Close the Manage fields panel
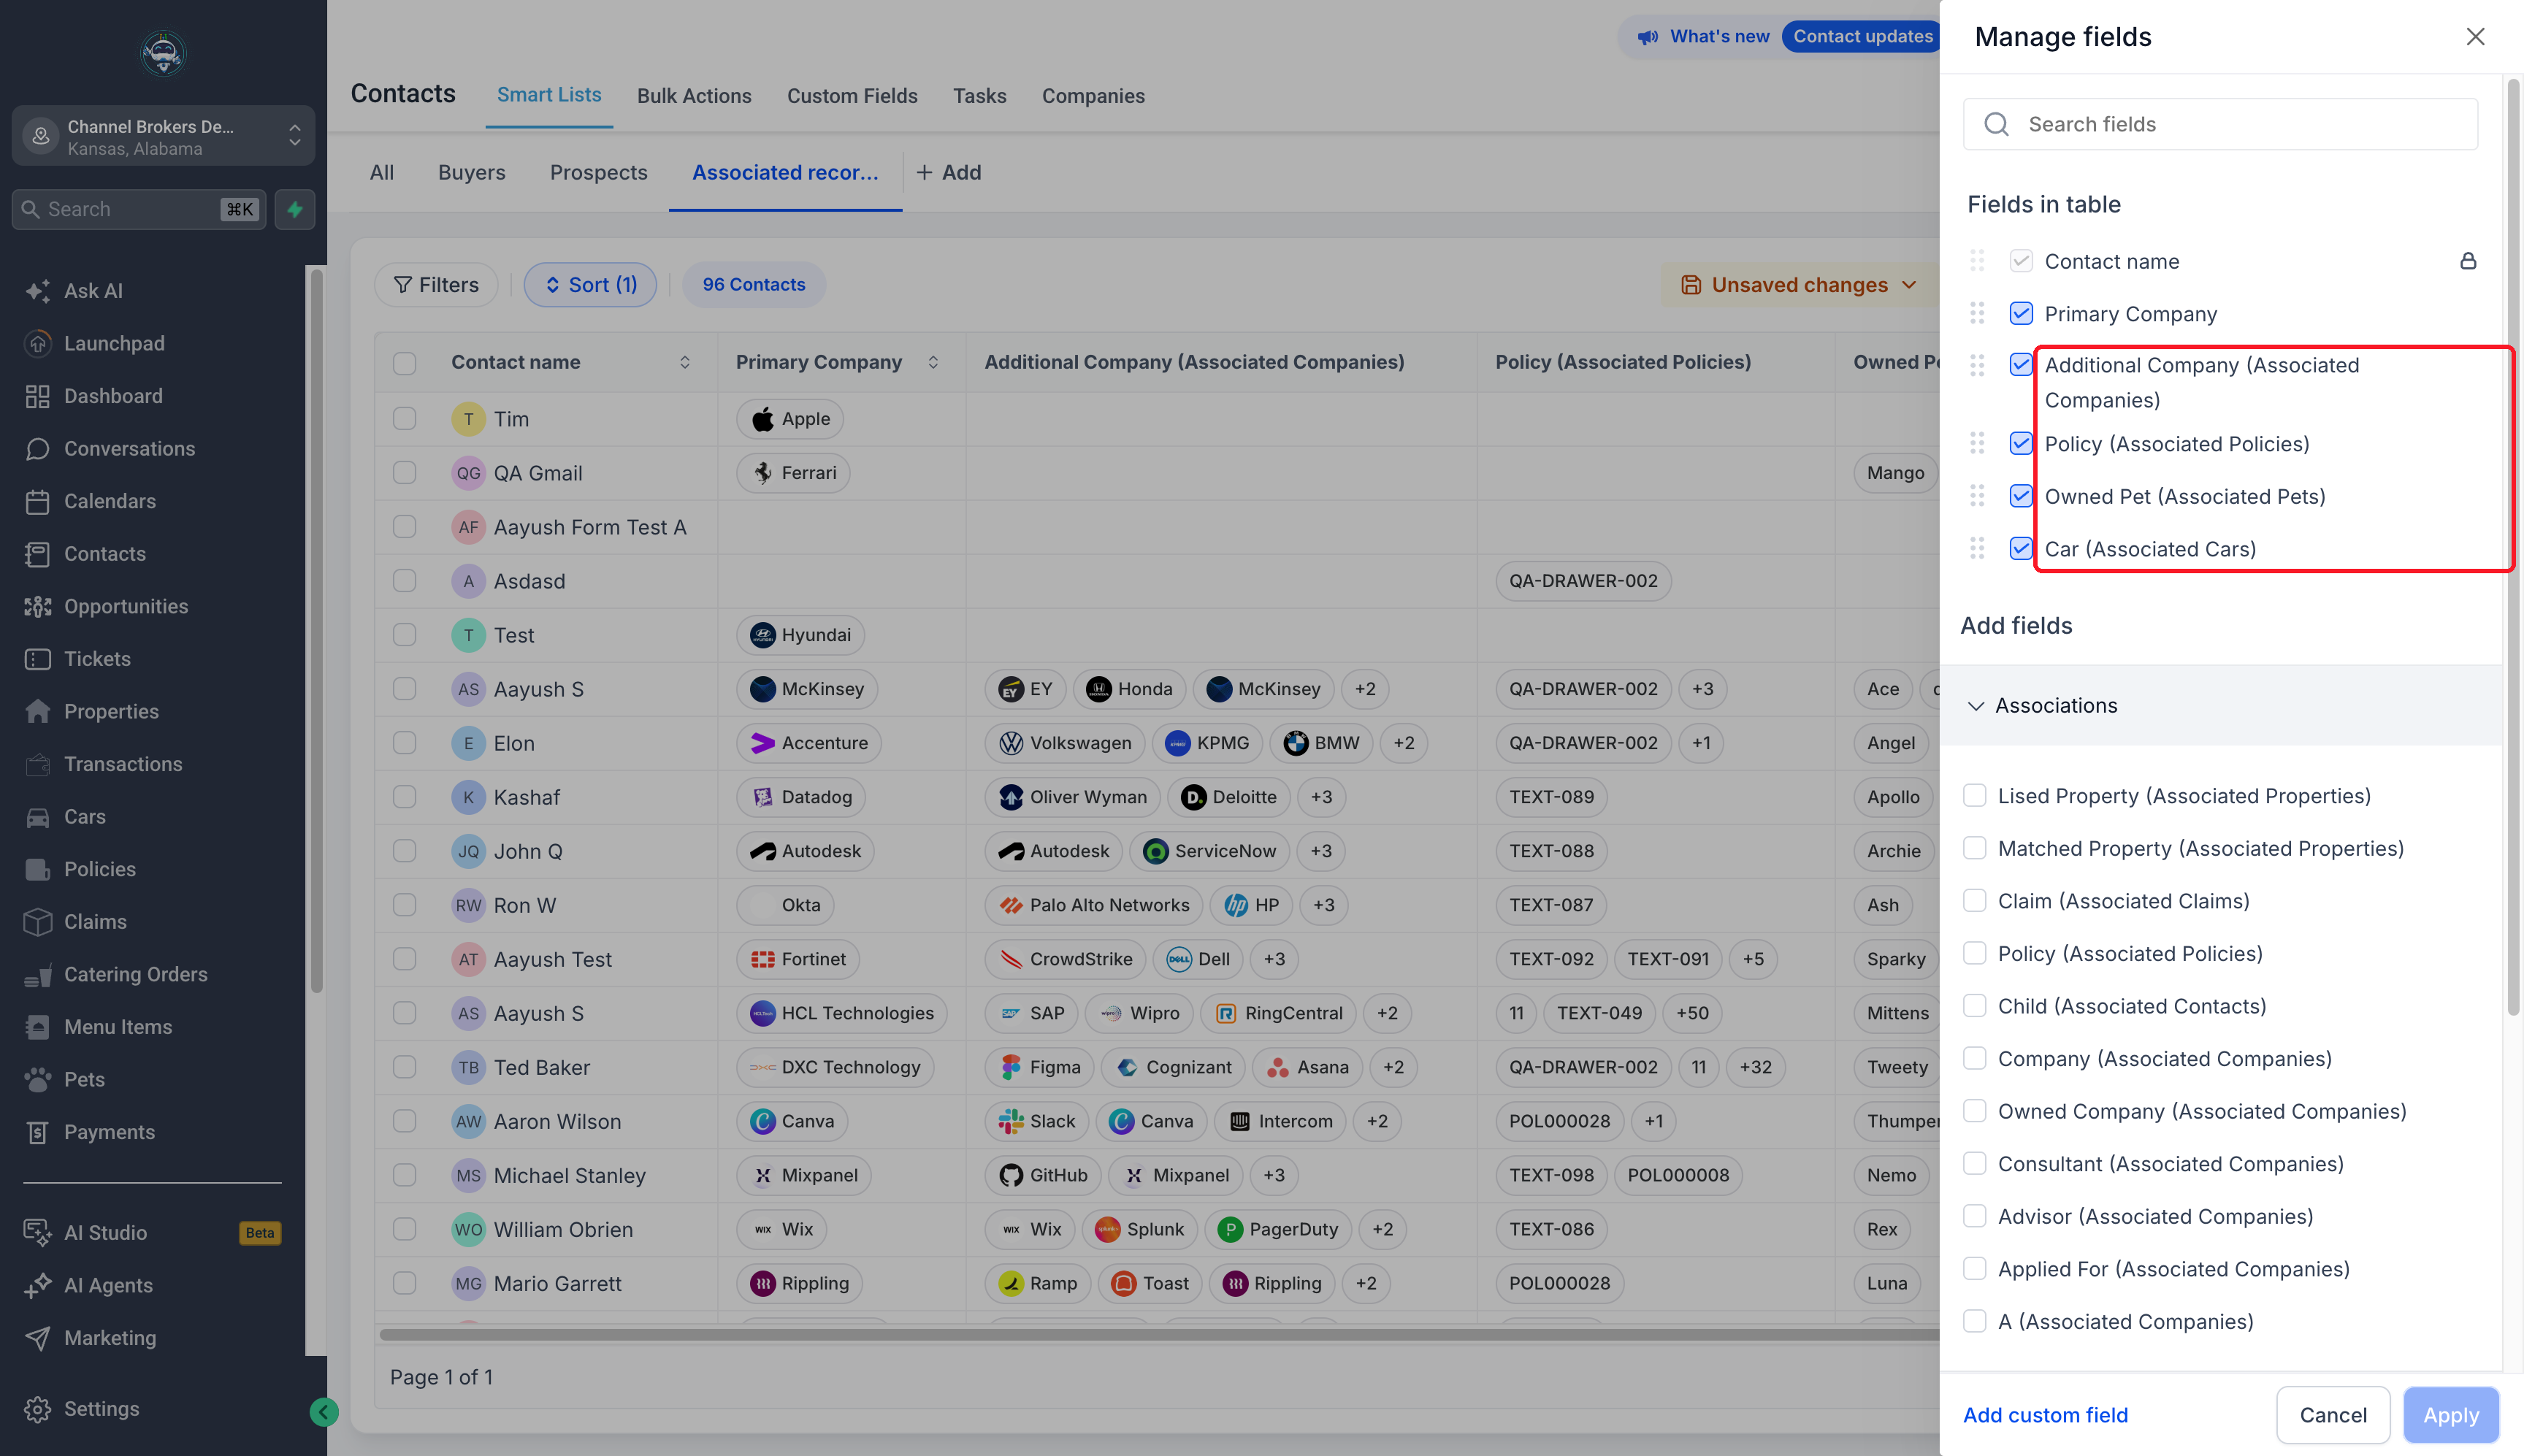Screen dimensions: 2524x1456 pyautogui.click(x=2475, y=37)
